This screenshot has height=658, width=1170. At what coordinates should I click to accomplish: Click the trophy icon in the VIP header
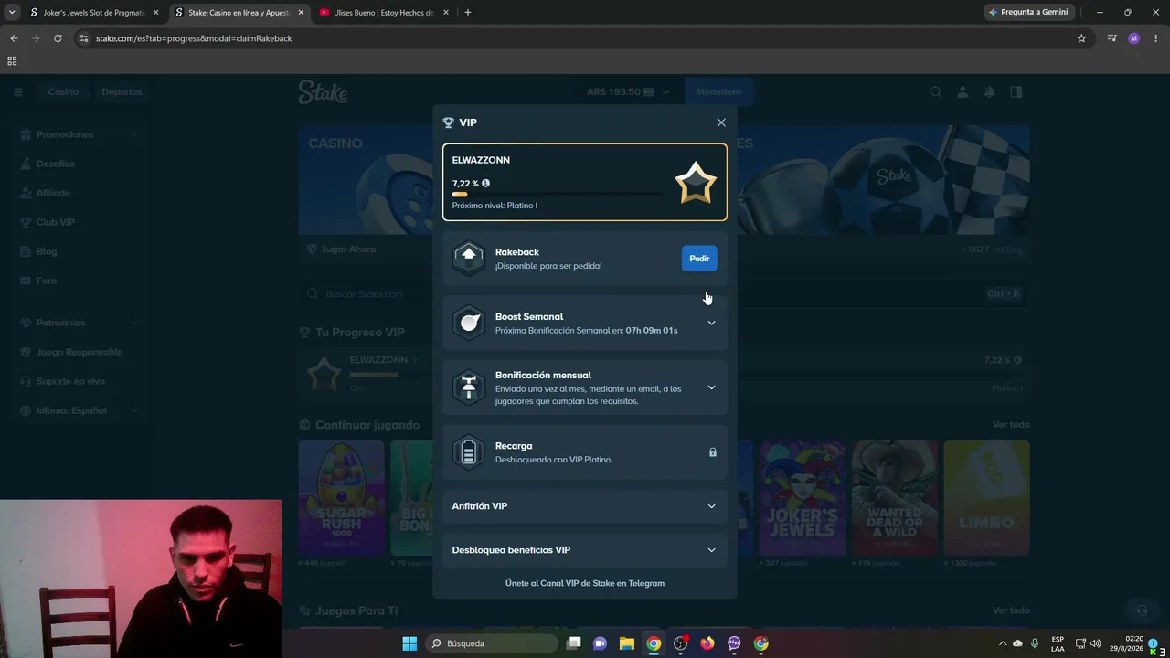click(448, 122)
